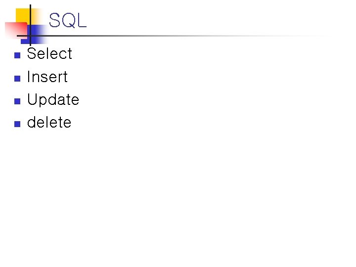Click the word Select in the list

click(x=49, y=54)
